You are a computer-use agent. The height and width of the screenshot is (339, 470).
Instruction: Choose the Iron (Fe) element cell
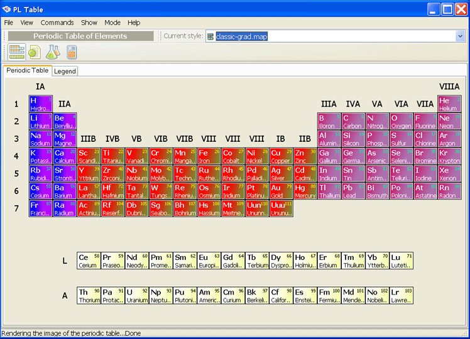pyautogui.click(x=209, y=156)
